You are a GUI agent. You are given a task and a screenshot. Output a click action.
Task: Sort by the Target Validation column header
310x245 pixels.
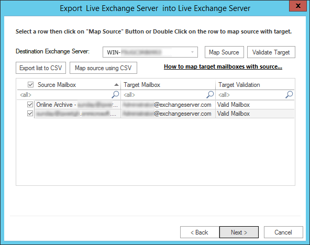point(255,85)
